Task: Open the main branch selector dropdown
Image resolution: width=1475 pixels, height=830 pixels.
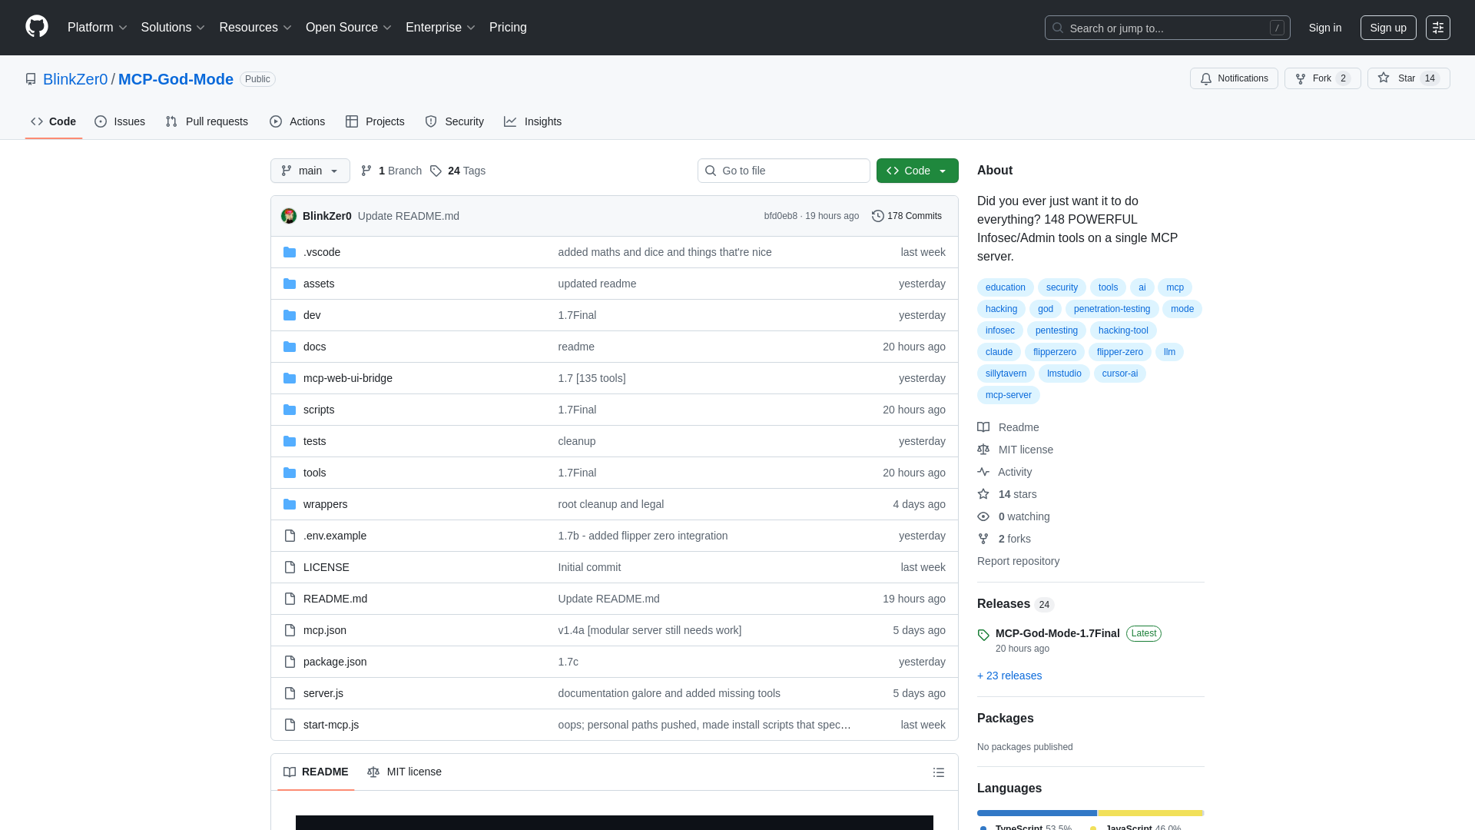Action: pos(310,171)
